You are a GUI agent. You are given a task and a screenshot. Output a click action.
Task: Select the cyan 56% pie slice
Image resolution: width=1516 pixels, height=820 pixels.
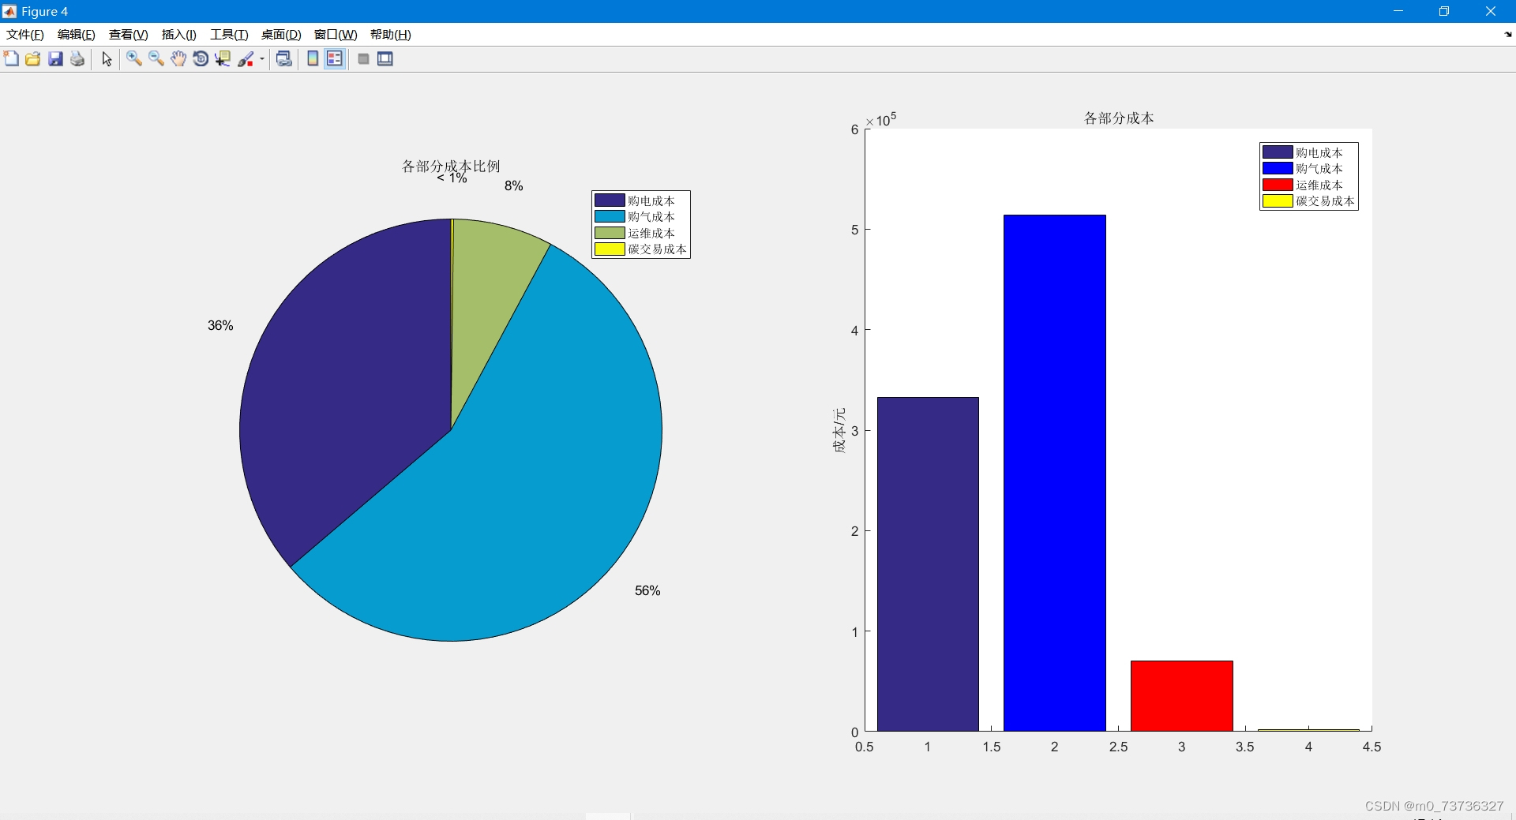point(513,489)
